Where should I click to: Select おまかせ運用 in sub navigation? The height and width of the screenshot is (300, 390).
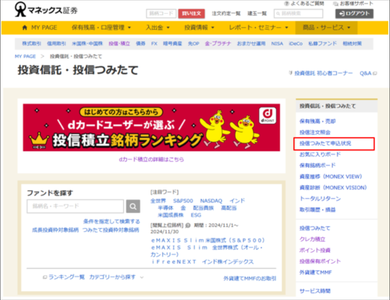click(x=251, y=43)
